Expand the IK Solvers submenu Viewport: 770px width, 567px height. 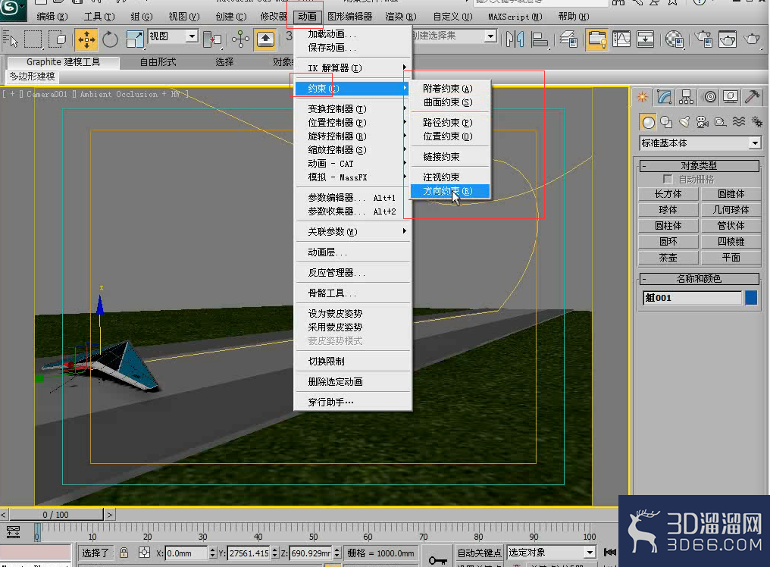coord(352,67)
